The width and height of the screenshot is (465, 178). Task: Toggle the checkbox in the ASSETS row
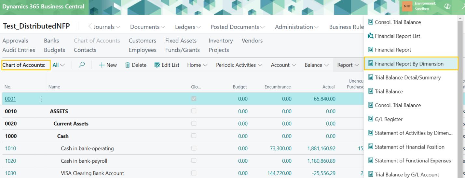194,111
